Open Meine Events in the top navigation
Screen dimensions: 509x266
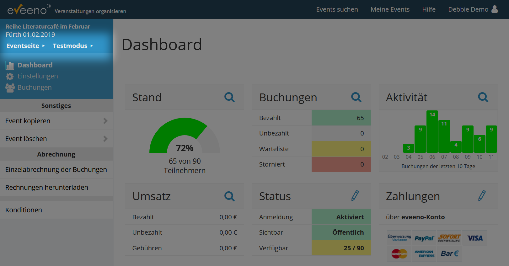[x=390, y=9]
